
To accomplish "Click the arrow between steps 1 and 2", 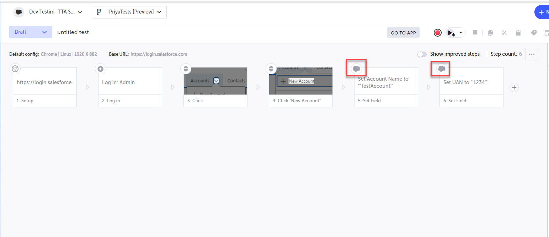I will [87, 87].
